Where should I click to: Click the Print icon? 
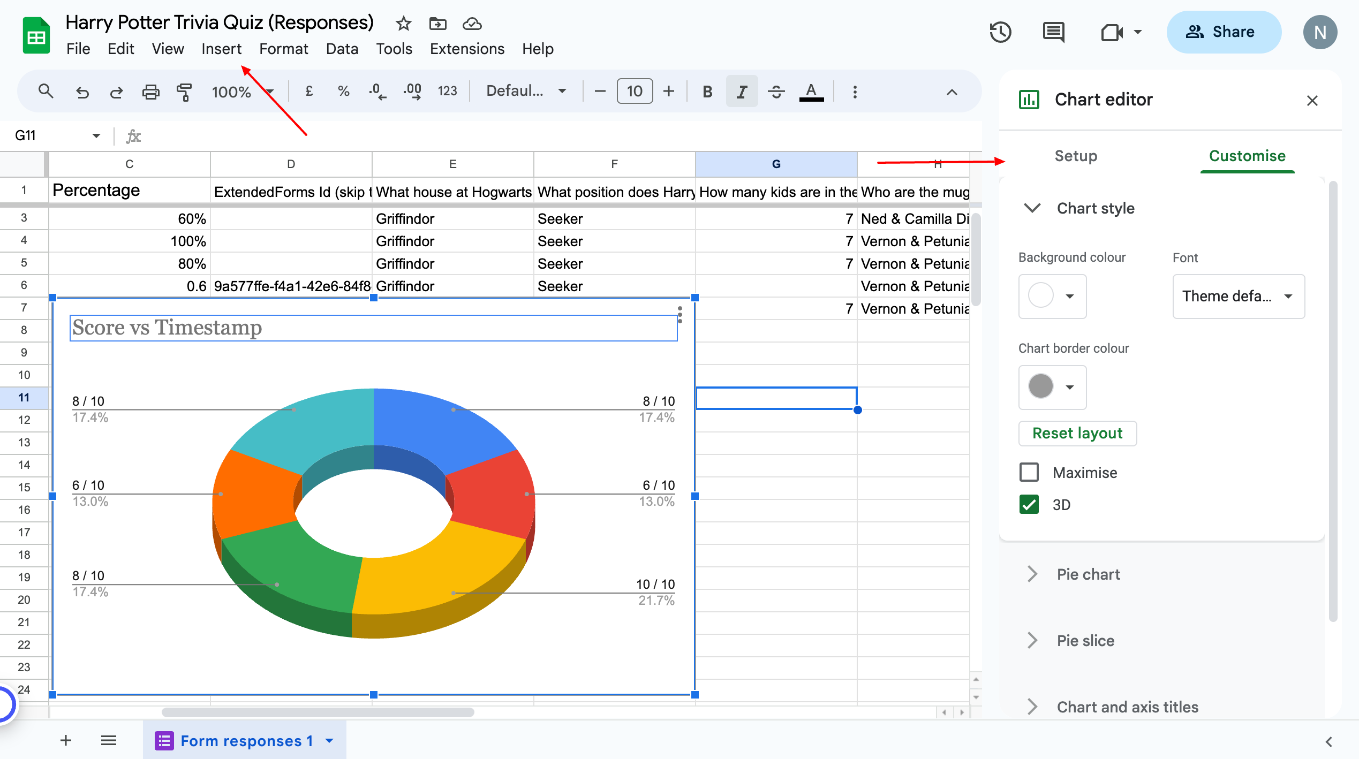point(150,91)
